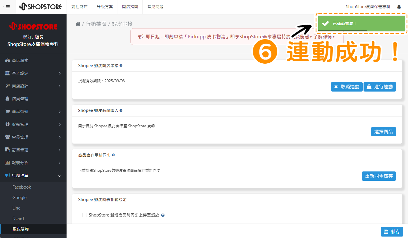Click 進行連動 button
Viewport: 408px width, 238px height.
pyautogui.click(x=380, y=87)
